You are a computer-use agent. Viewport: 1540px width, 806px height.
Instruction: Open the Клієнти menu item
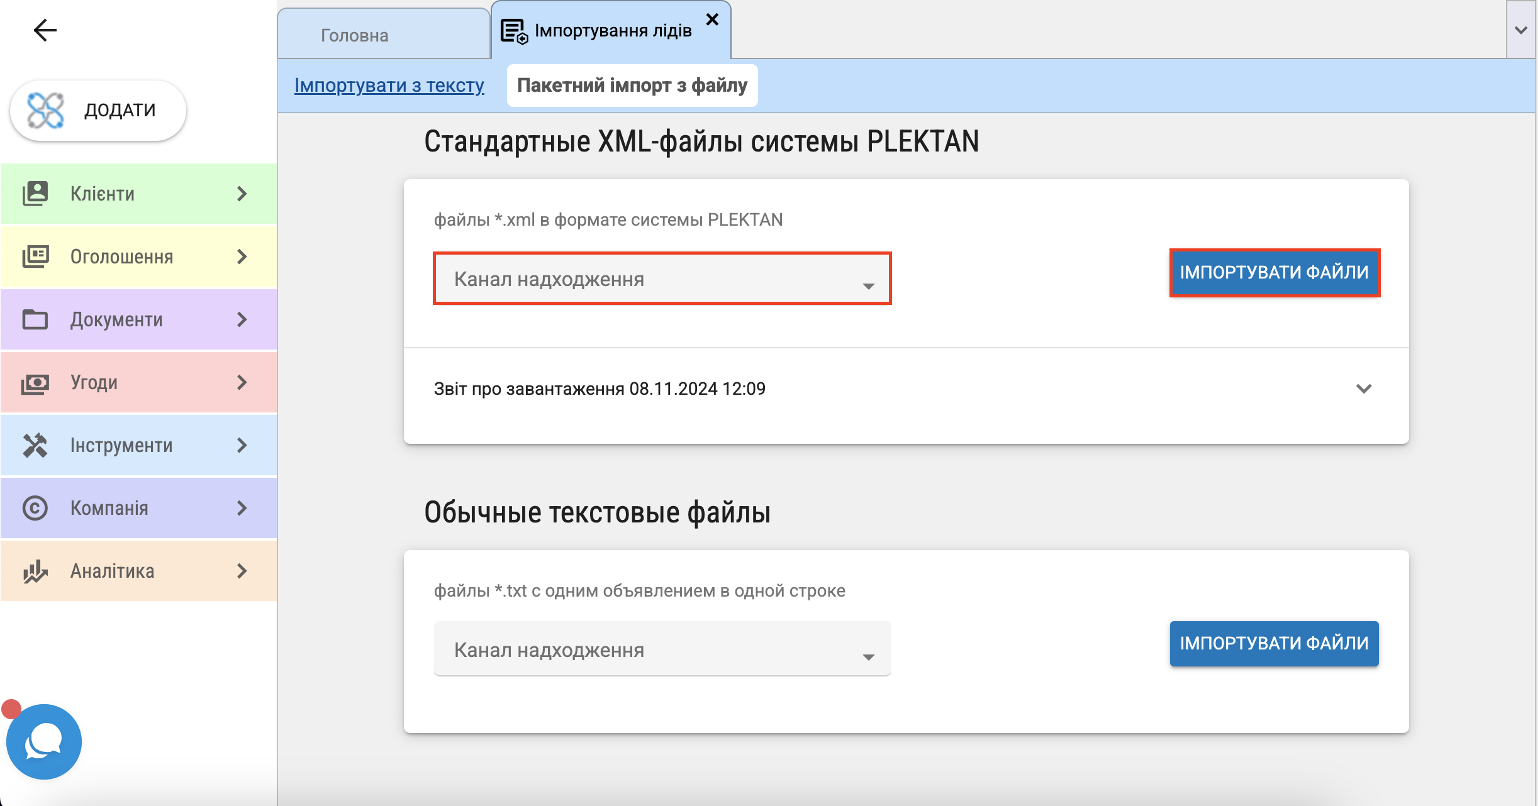point(138,194)
